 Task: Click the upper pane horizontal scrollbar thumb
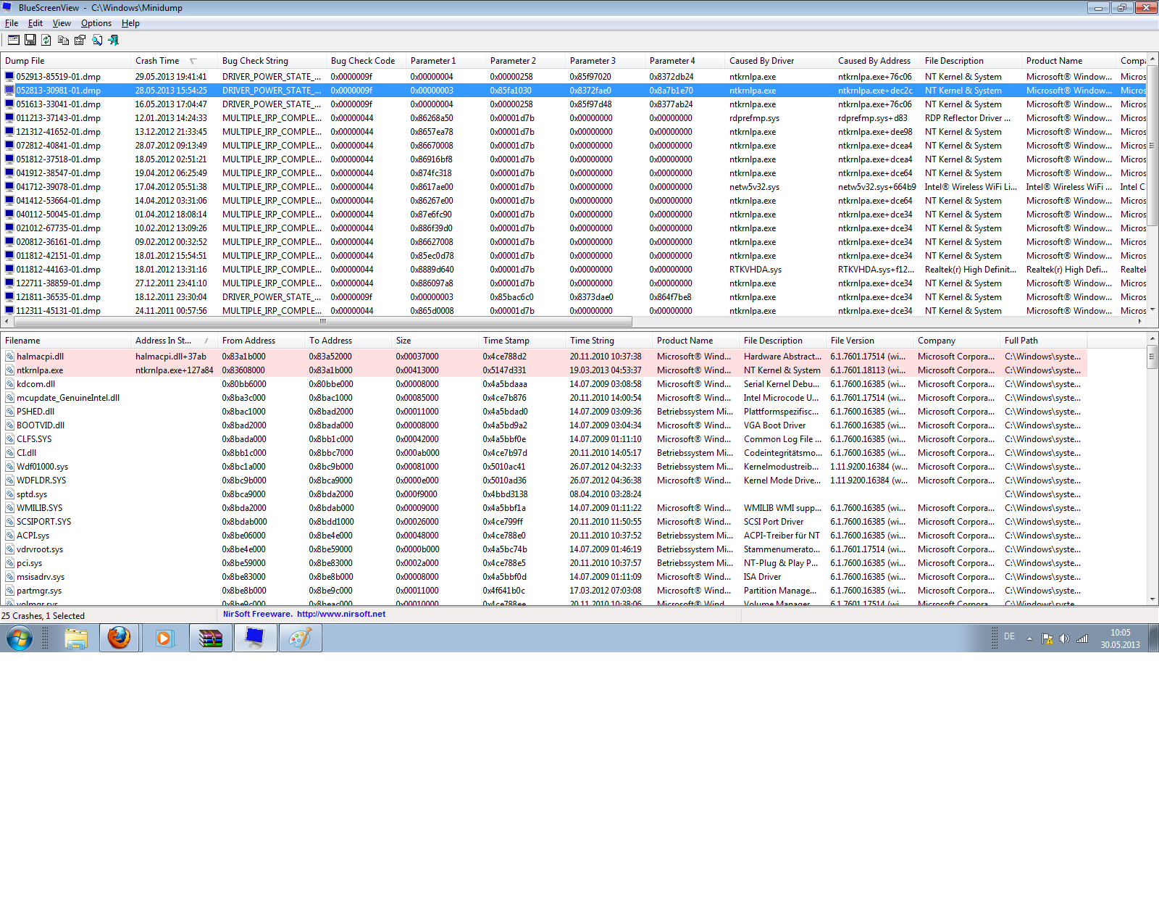[322, 321]
